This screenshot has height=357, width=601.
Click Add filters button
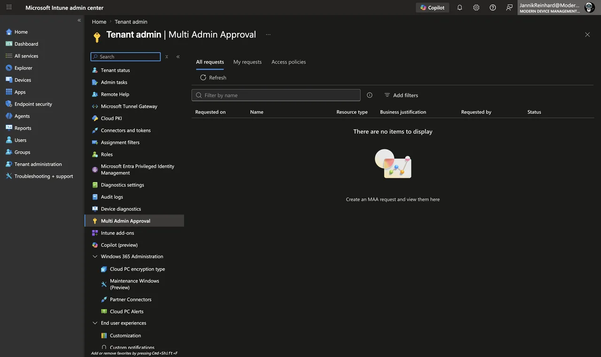click(401, 95)
